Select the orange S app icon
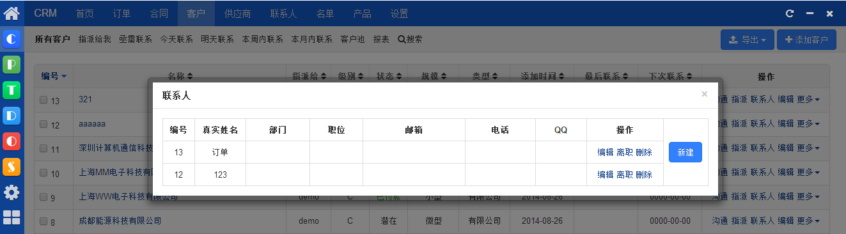This screenshot has height=234, width=846. pos(12,167)
